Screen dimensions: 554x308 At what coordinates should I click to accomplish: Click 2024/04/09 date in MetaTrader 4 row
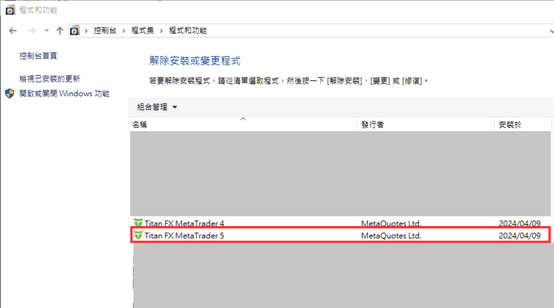pos(520,224)
